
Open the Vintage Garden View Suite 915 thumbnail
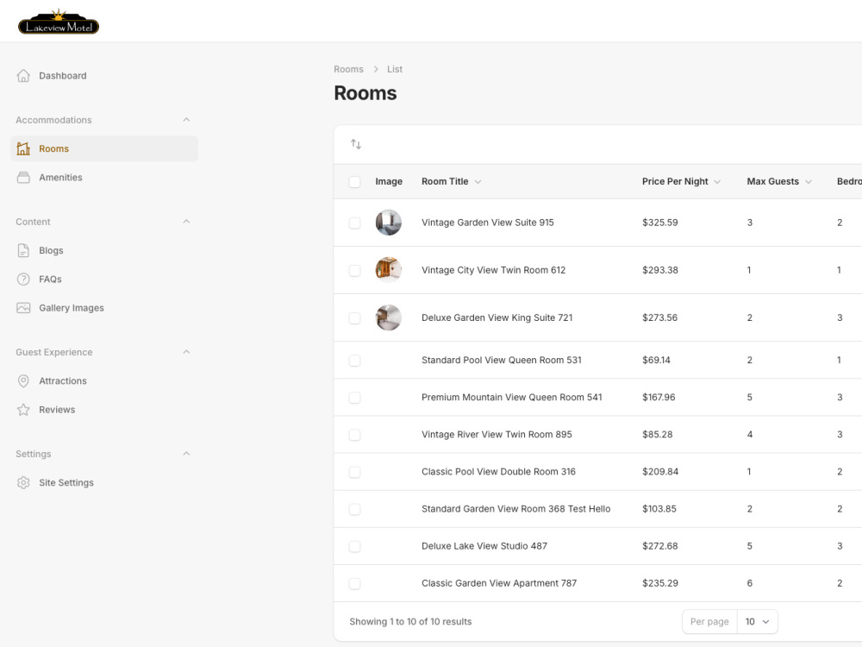389,223
